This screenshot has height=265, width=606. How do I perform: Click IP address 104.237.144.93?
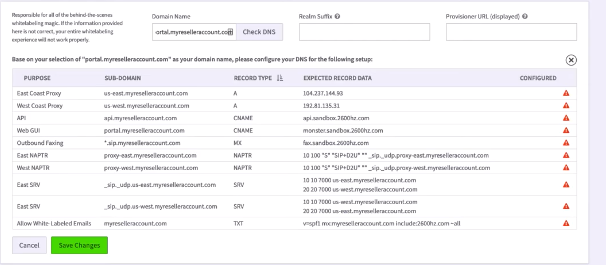coord(323,93)
